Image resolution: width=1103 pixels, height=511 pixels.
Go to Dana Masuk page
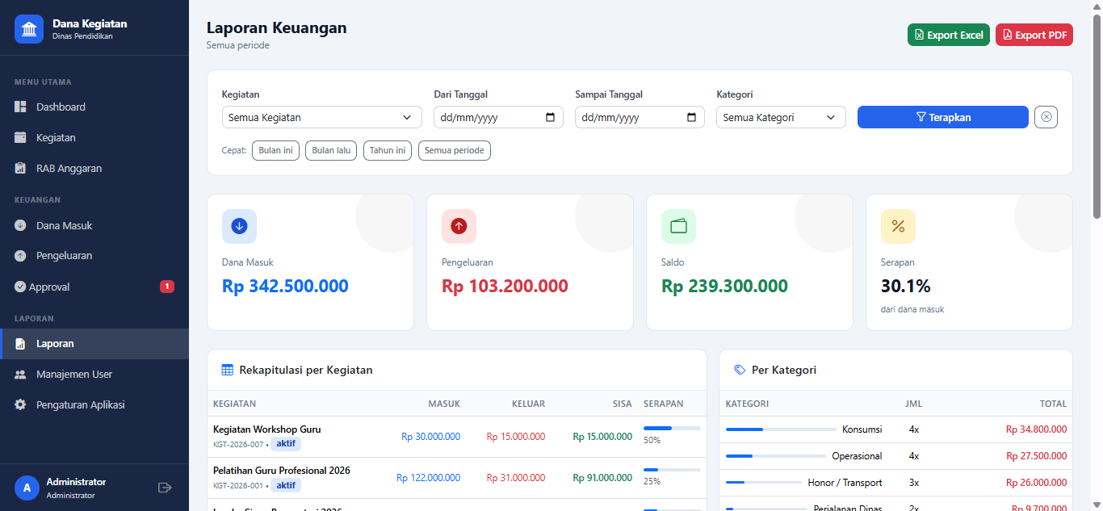pos(94,225)
